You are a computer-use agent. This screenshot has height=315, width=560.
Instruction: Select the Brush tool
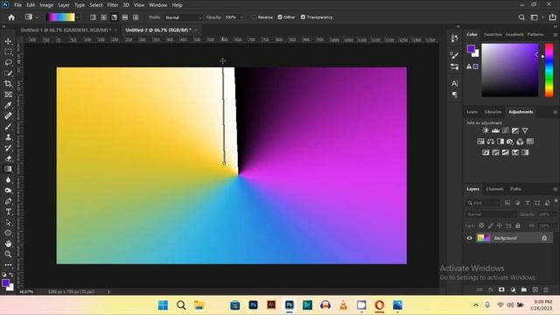click(x=8, y=127)
